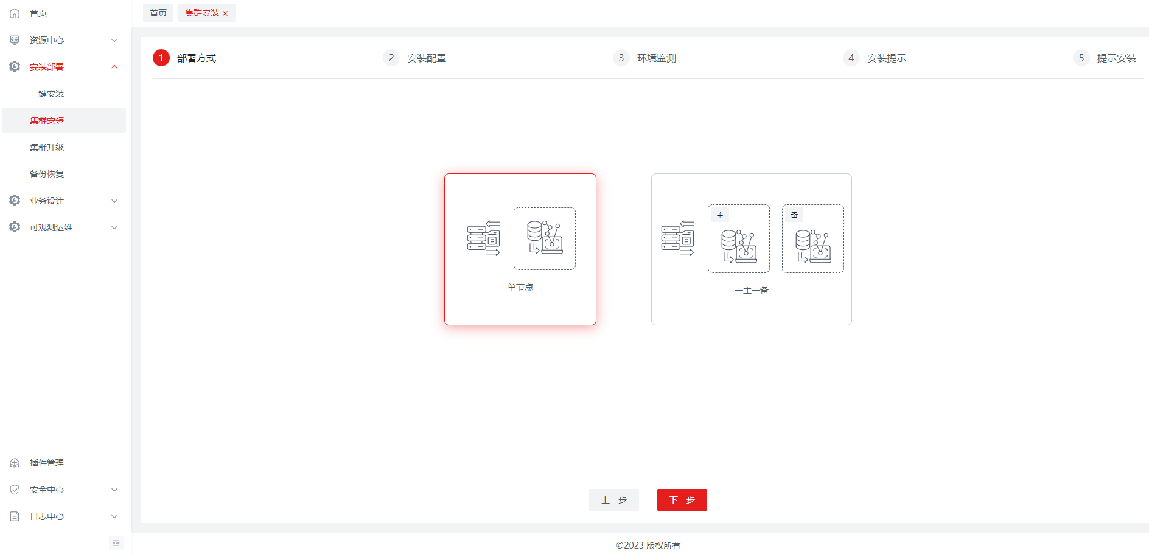The width and height of the screenshot is (1149, 554).
Task: Select the 单节点 deployment card
Action: coord(520,249)
